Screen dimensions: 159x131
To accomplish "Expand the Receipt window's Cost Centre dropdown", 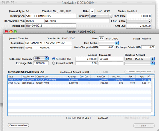I will pyautogui.click(x=109, y=43).
